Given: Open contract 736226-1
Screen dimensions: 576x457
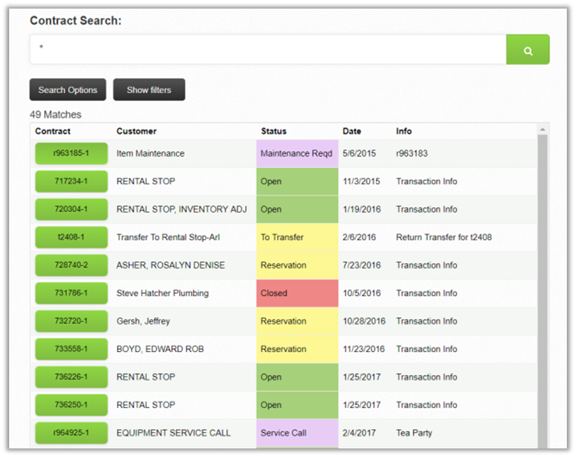Looking at the screenshot, I should 71,377.
